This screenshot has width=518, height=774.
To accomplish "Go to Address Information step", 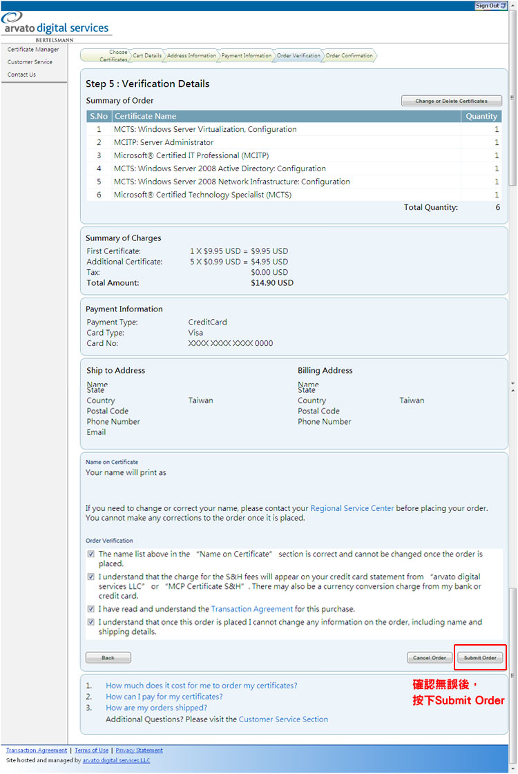I will pos(191,55).
